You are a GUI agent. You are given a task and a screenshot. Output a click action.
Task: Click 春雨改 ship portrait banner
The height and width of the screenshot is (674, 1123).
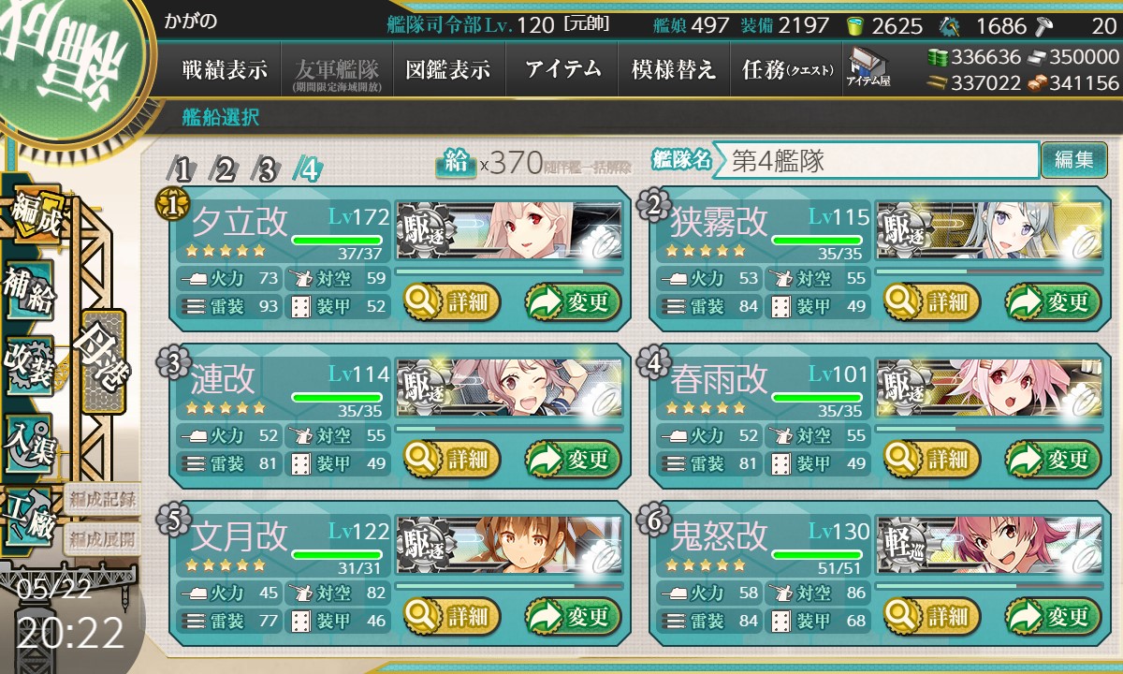(x=987, y=386)
